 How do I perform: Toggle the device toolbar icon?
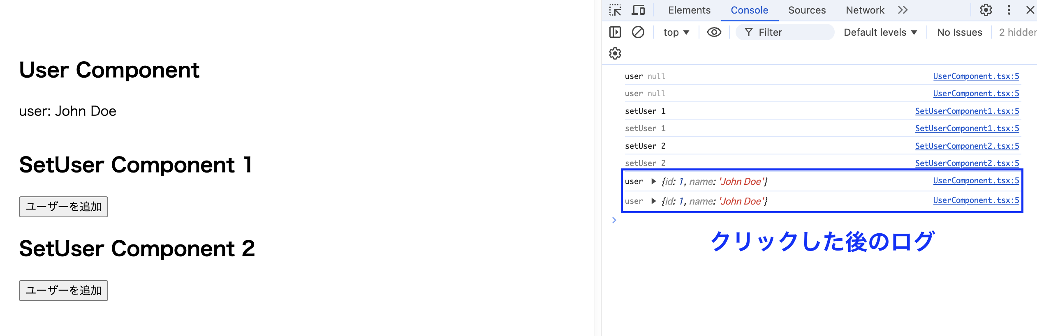click(x=638, y=10)
